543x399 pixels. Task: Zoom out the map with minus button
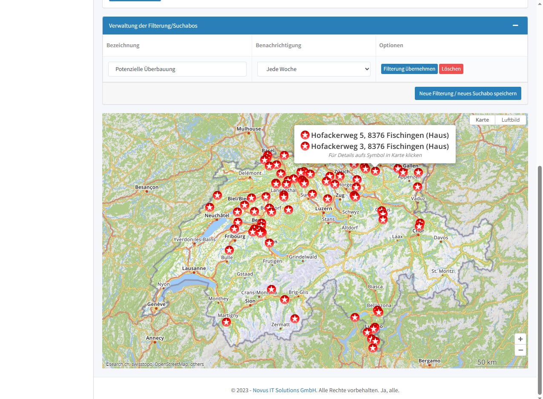click(x=520, y=350)
